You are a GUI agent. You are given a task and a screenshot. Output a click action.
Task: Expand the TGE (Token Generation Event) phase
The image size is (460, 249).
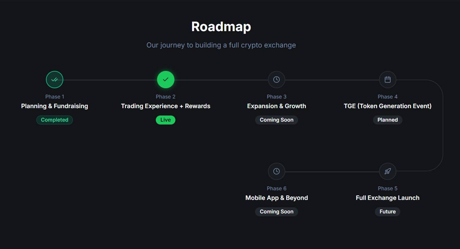point(387,106)
